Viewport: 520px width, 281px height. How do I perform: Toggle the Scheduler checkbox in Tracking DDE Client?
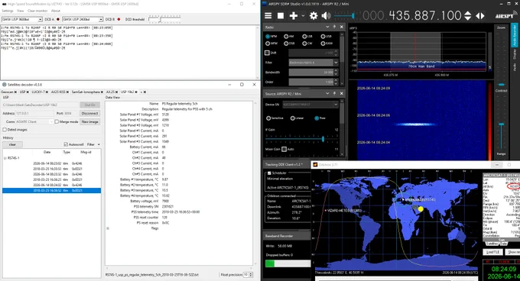269,173
